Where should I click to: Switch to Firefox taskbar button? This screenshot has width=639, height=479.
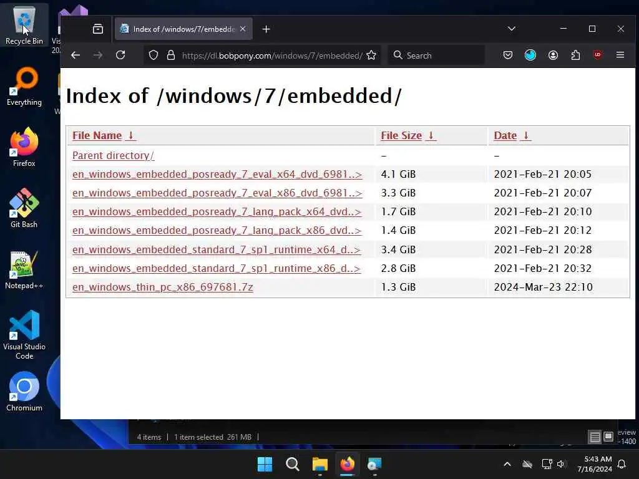347,464
